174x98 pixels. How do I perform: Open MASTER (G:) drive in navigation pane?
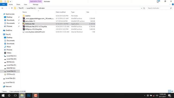coord(11,68)
